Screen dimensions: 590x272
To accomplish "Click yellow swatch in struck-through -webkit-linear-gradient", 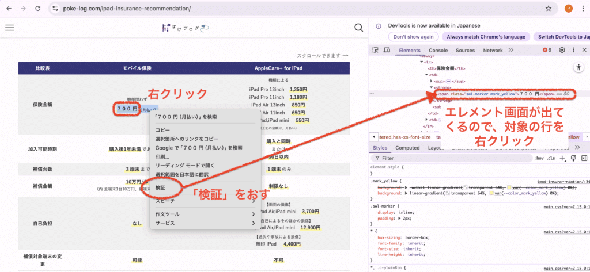I will (x=509, y=187).
